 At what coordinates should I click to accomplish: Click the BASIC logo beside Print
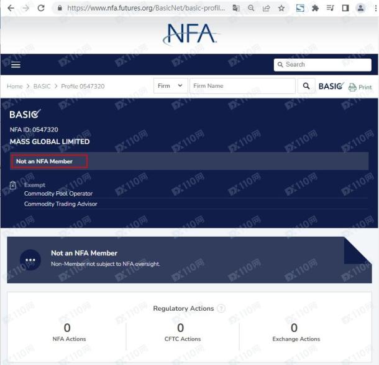coord(331,86)
